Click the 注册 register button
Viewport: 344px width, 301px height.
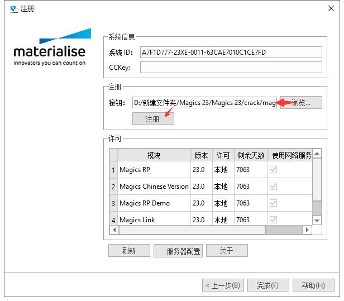pyautogui.click(x=153, y=119)
